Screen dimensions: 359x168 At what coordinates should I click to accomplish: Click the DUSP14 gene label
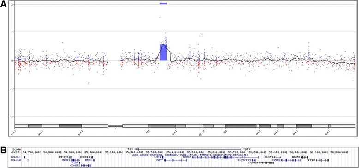point(269,157)
